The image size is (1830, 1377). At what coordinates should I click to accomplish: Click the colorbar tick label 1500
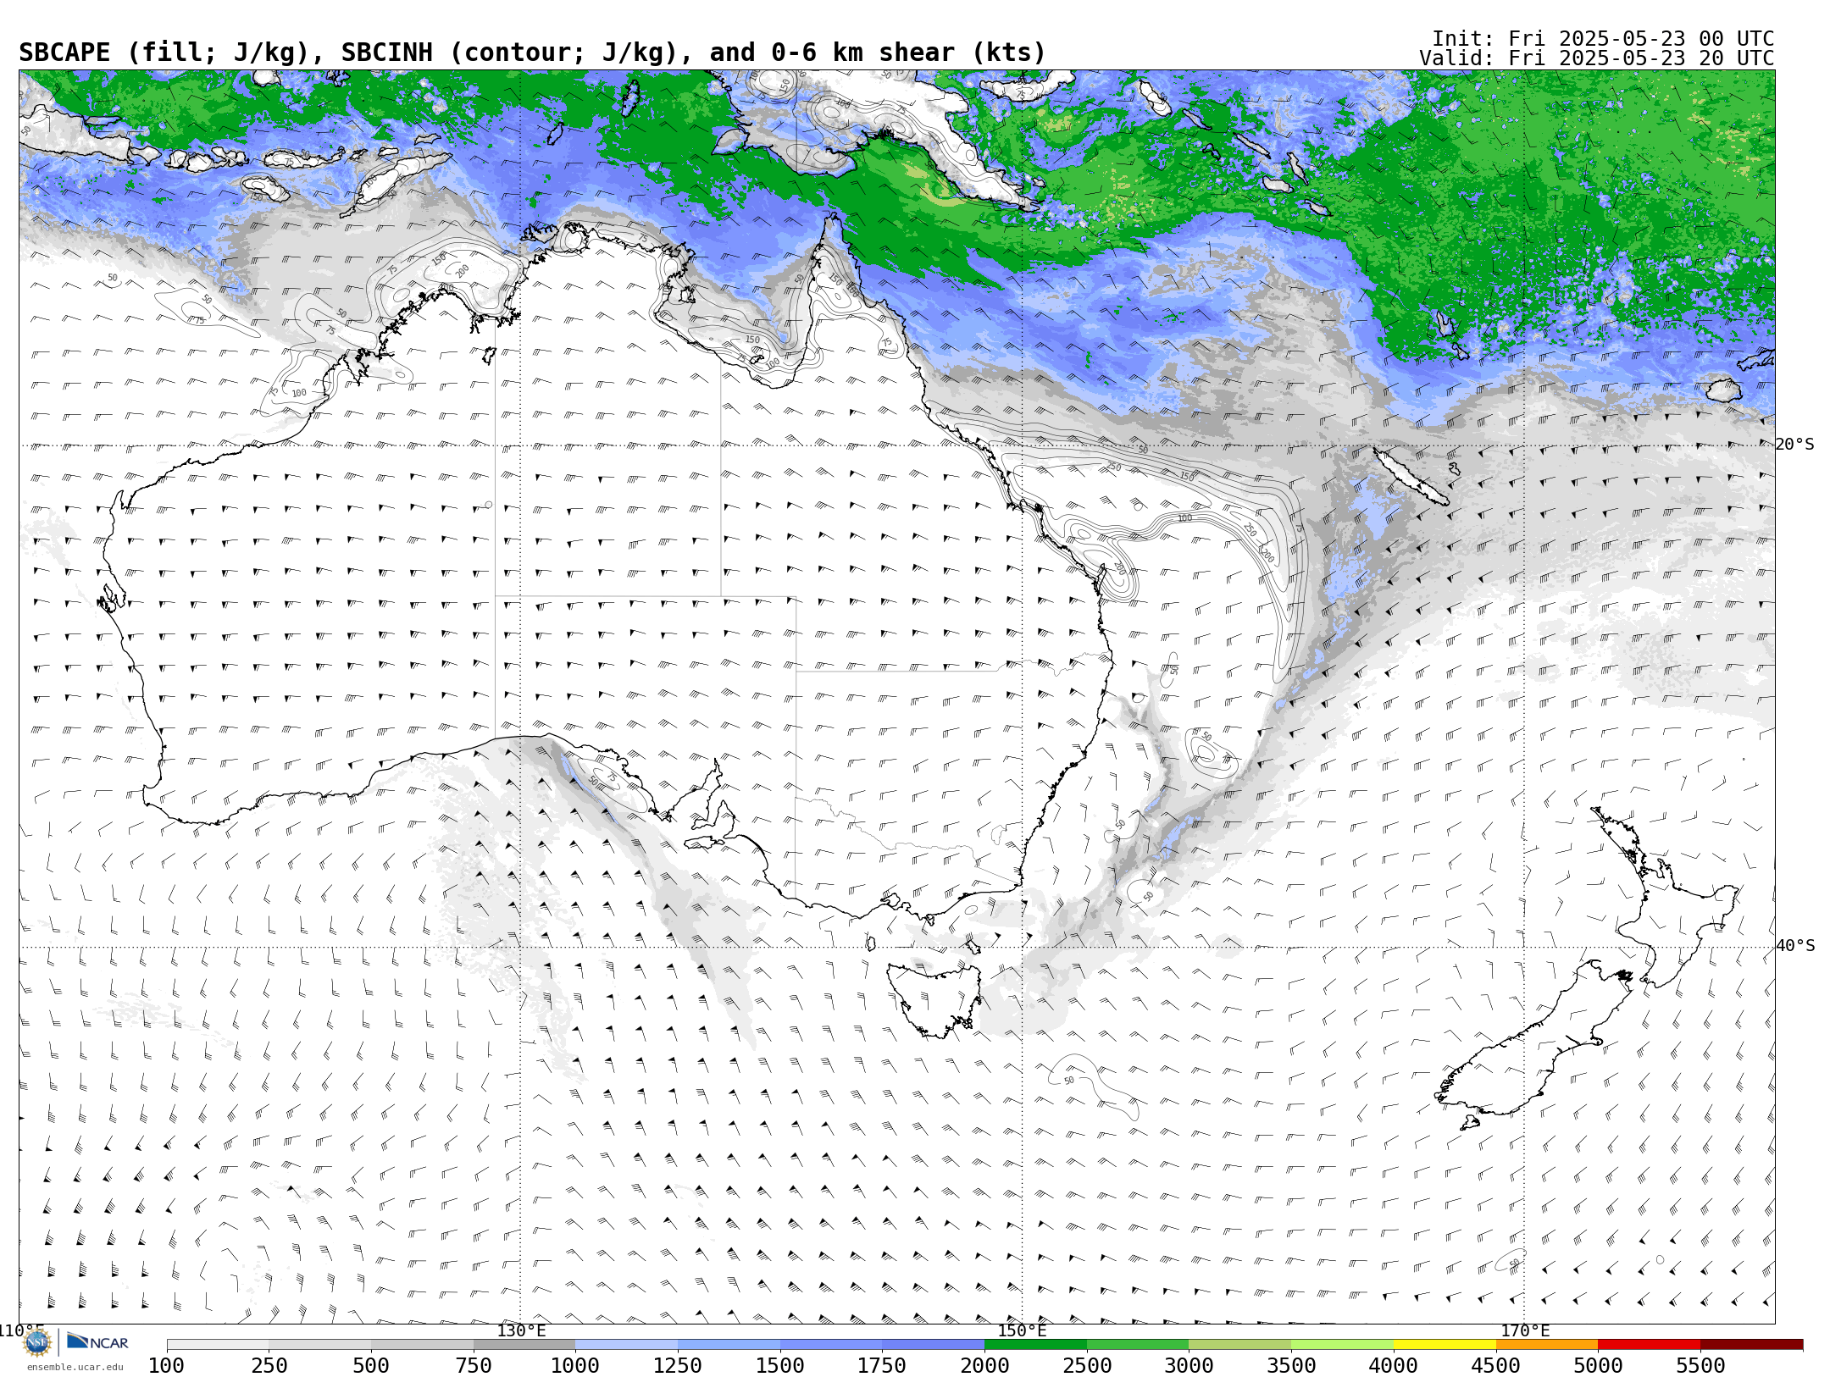tap(780, 1366)
